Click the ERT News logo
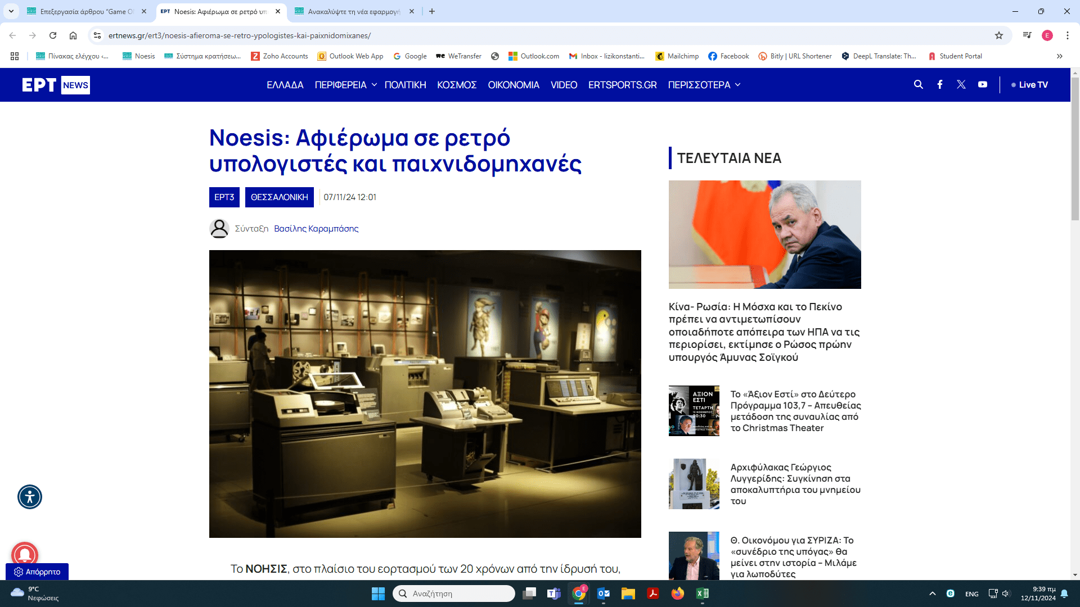This screenshot has height=607, width=1080. point(56,85)
